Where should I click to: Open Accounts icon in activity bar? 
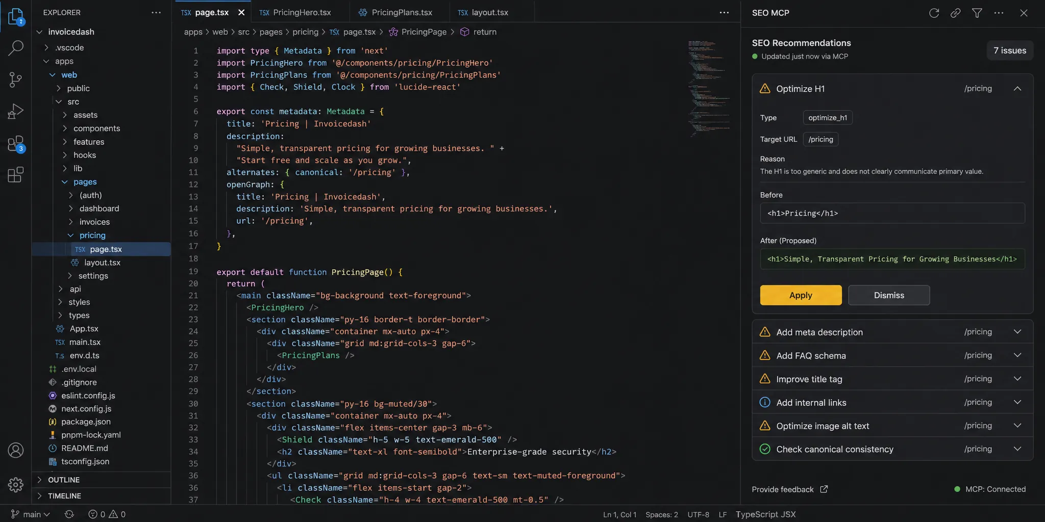tap(16, 450)
